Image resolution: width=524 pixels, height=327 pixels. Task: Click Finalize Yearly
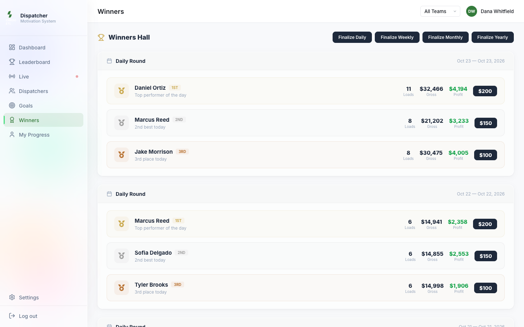[x=493, y=37]
